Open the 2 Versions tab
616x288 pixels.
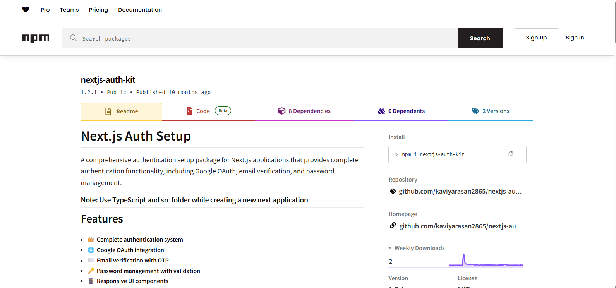point(491,111)
